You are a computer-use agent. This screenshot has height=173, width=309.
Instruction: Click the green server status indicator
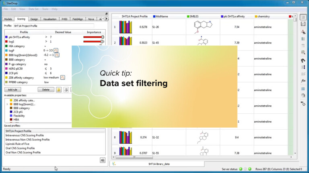[241, 169]
